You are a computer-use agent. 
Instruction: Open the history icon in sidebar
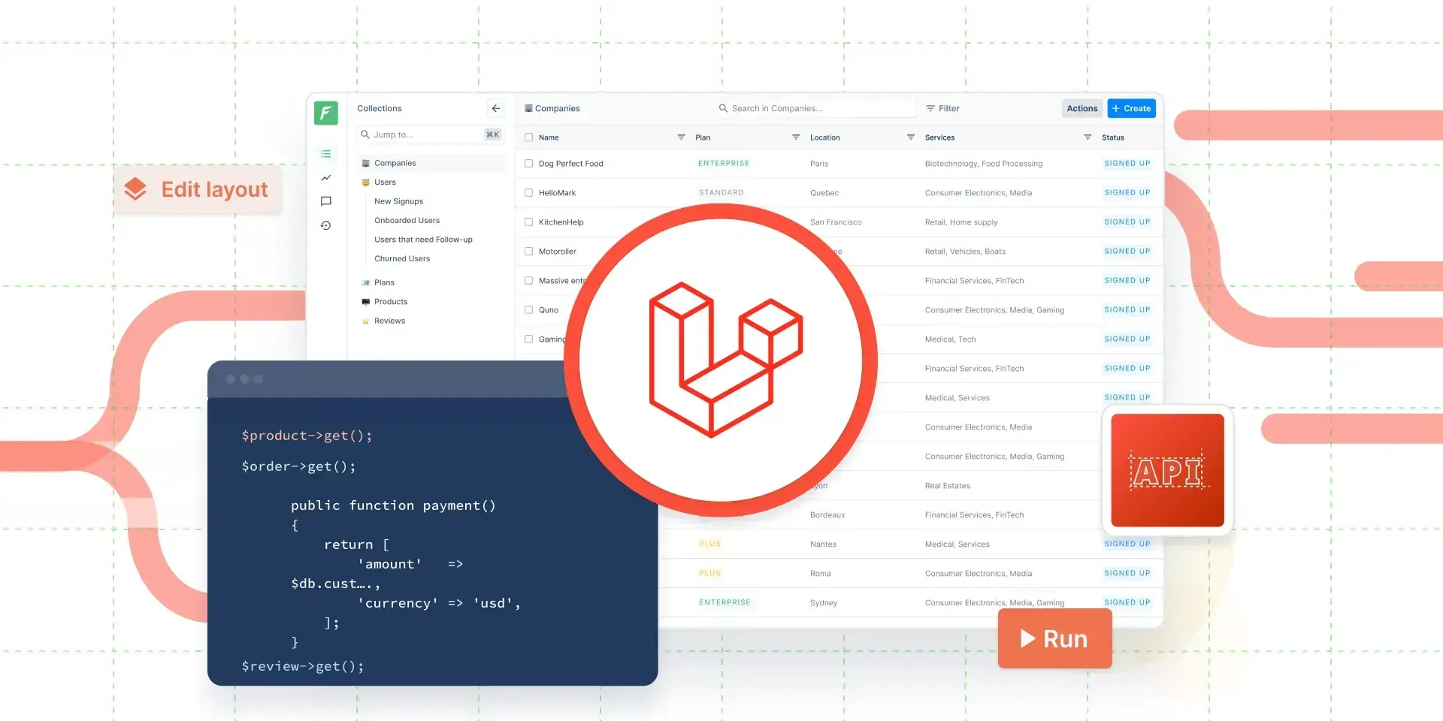(325, 225)
